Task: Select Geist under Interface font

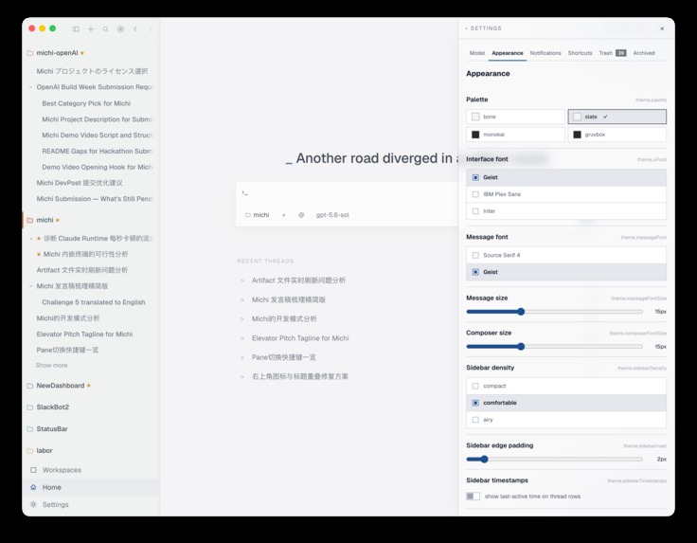Action: pos(566,177)
